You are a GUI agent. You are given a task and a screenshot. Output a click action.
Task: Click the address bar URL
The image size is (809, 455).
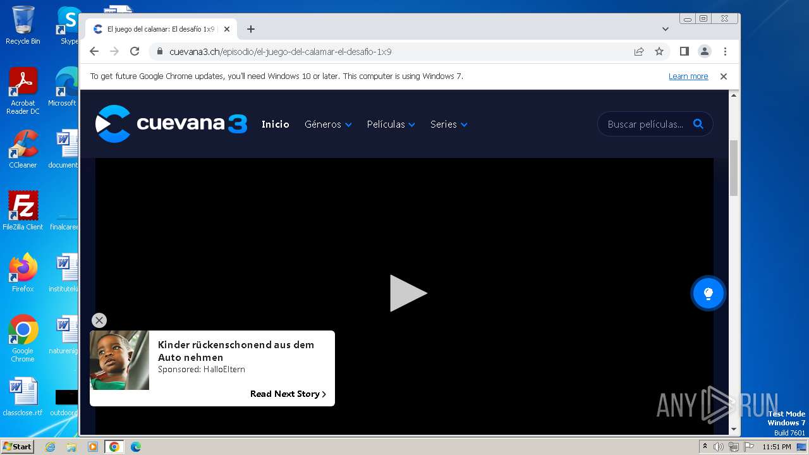pyautogui.click(x=281, y=52)
